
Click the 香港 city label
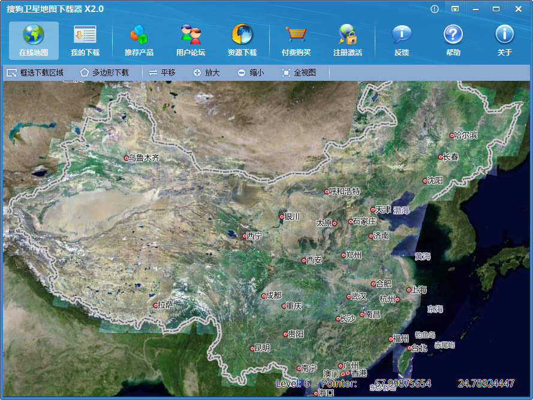[359, 374]
